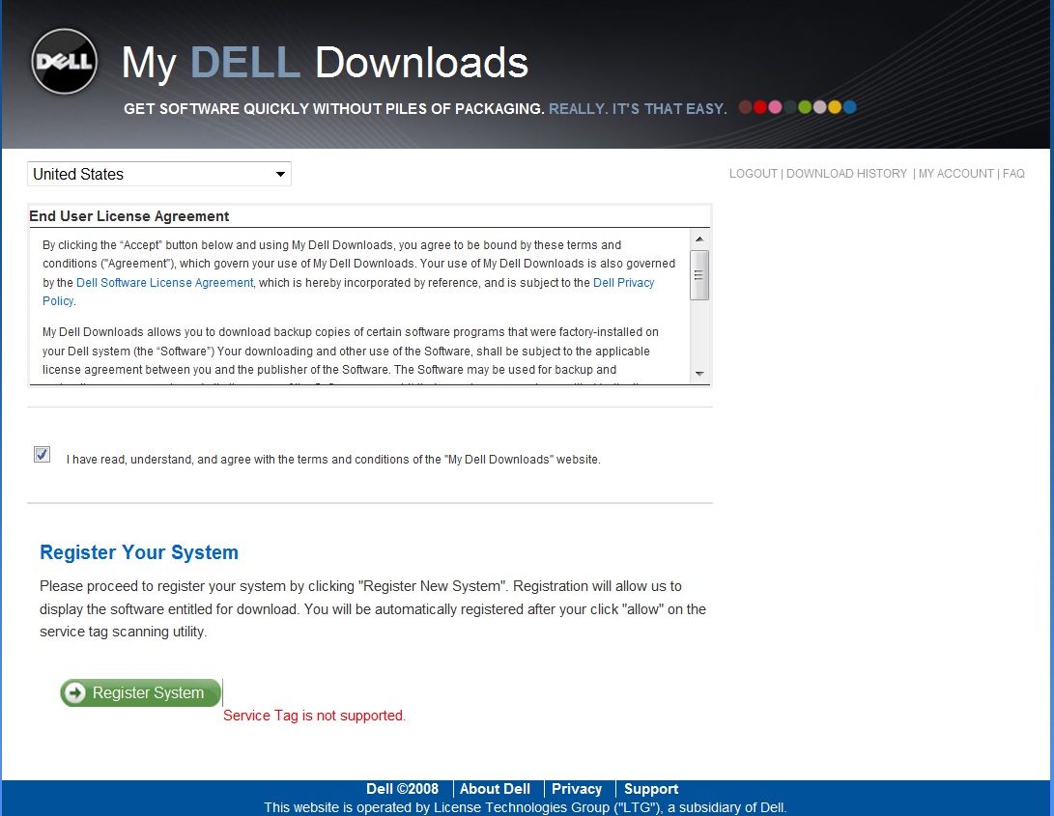The height and width of the screenshot is (816, 1054).
Task: Click the 'Service Tag is not supported.' error message
Action: [314, 716]
